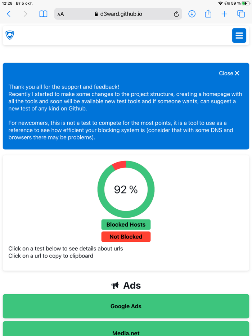Toggle the Not Blocked legend entry
The width and height of the screenshot is (252, 336).
(x=126, y=237)
